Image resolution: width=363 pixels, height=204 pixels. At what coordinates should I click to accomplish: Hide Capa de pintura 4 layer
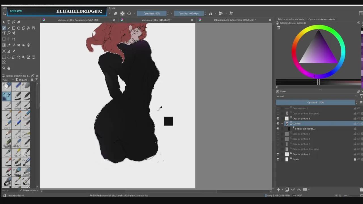pyautogui.click(x=278, y=118)
